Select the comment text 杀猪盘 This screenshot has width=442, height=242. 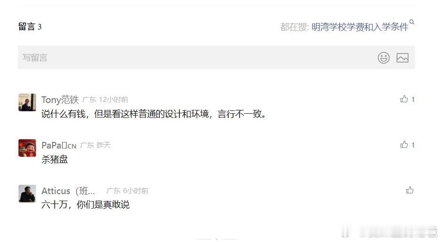[x=54, y=159]
